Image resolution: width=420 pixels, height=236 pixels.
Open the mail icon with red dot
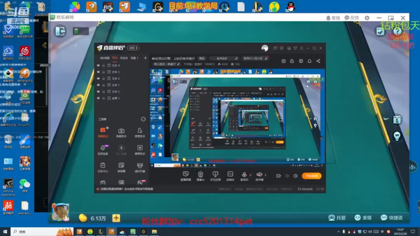coord(275,48)
